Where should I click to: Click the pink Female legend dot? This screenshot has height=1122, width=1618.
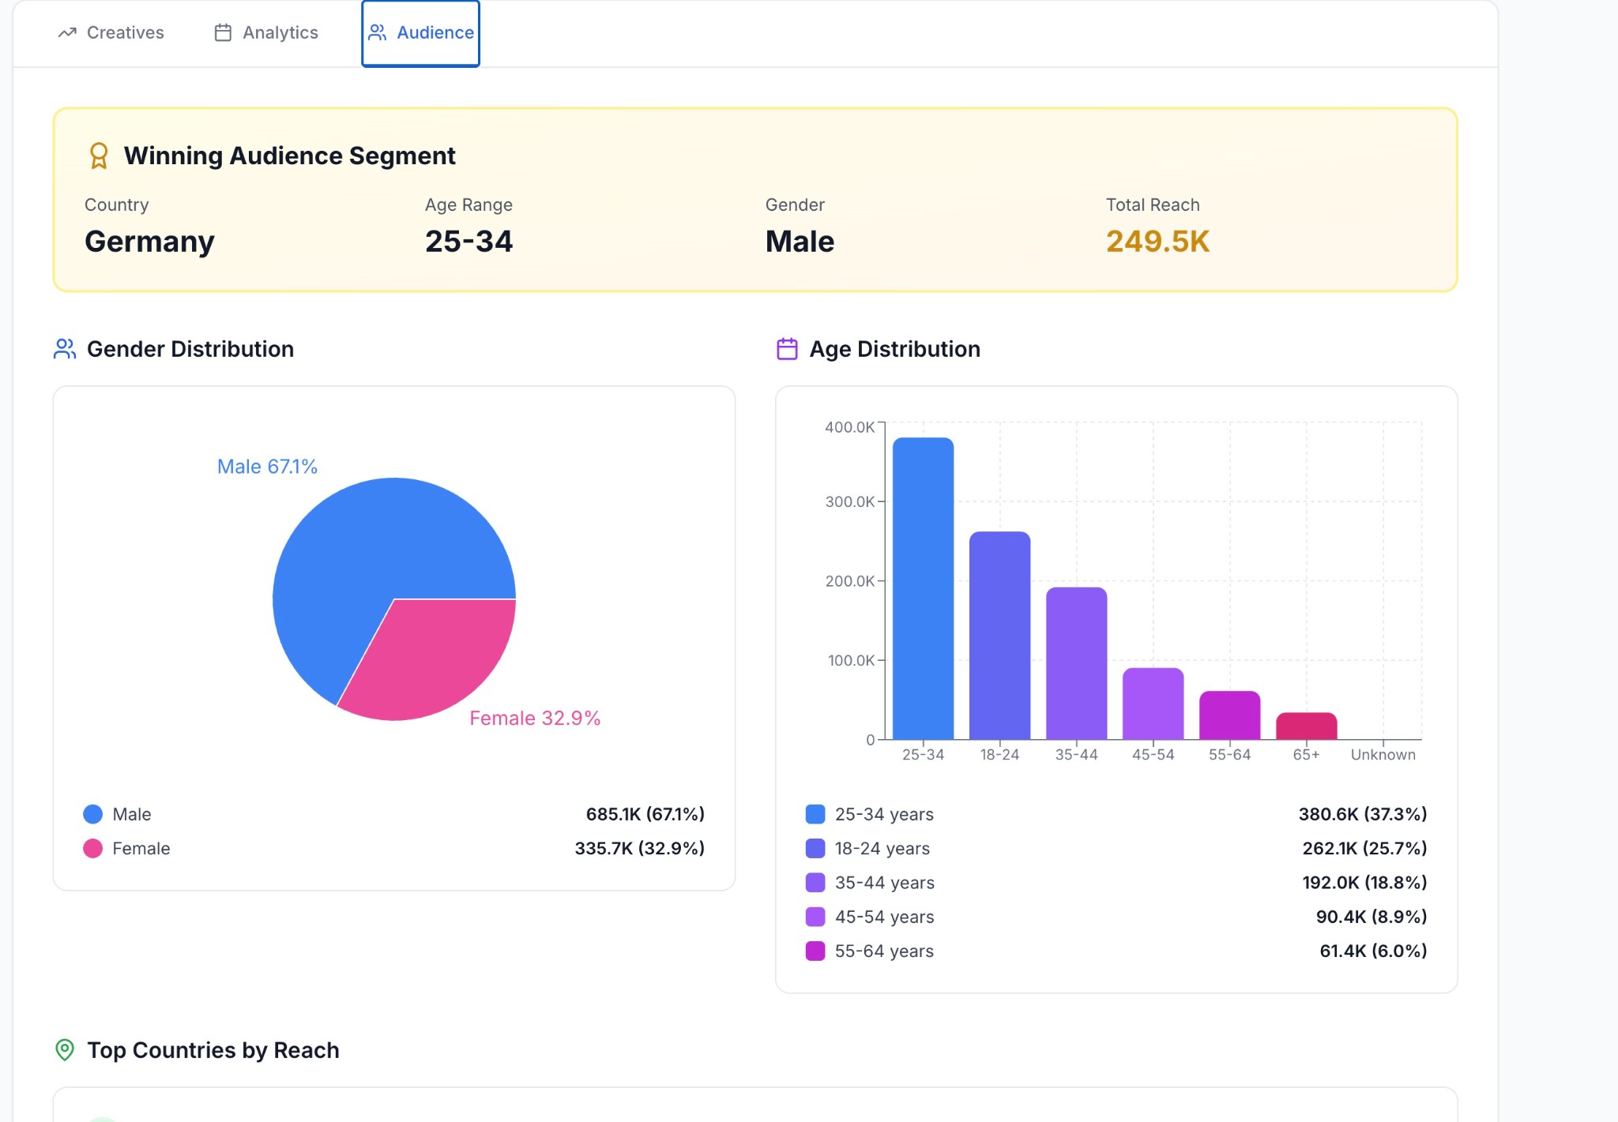tap(93, 848)
